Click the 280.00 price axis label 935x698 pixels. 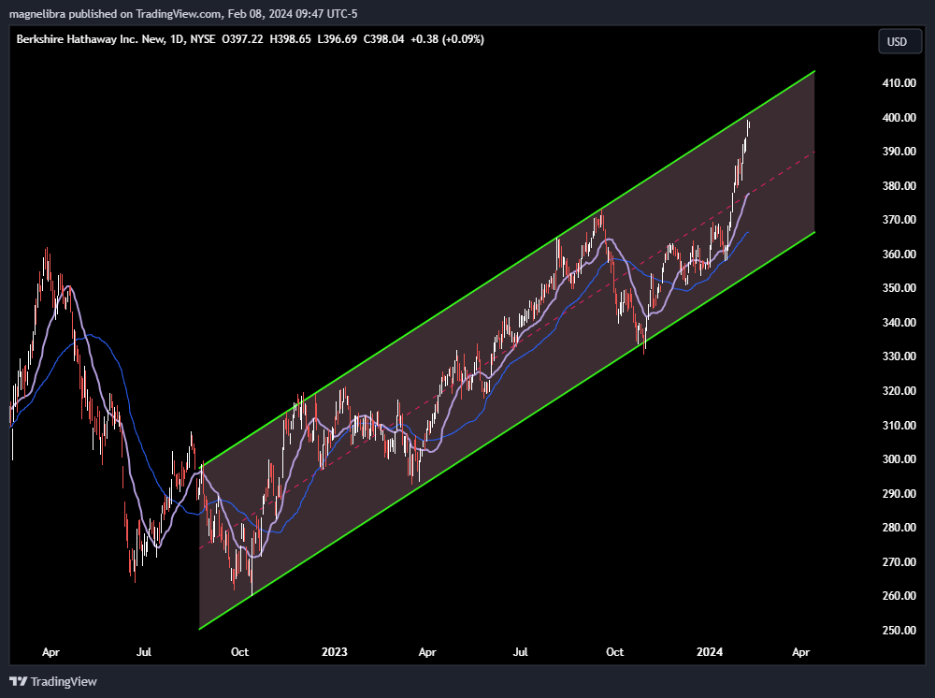(899, 528)
